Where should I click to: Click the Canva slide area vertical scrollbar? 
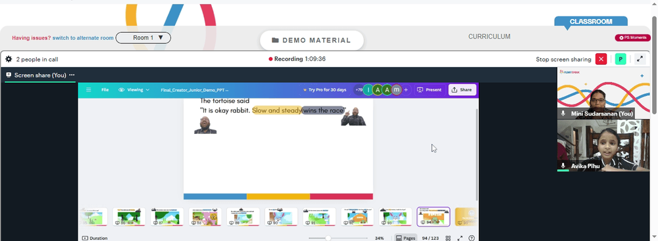476,155
